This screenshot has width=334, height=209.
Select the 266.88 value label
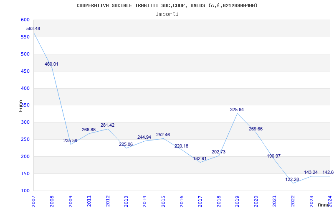89,130
